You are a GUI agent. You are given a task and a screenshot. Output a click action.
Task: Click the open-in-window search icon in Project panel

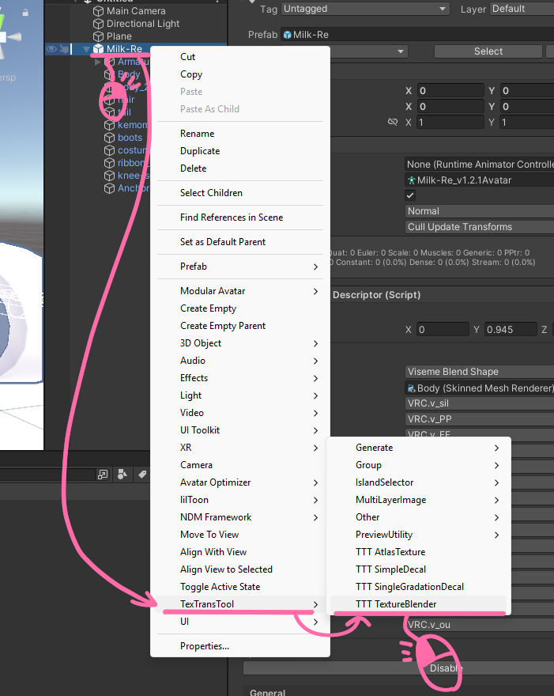click(x=103, y=475)
